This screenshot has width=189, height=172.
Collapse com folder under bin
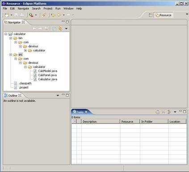pos(16,42)
